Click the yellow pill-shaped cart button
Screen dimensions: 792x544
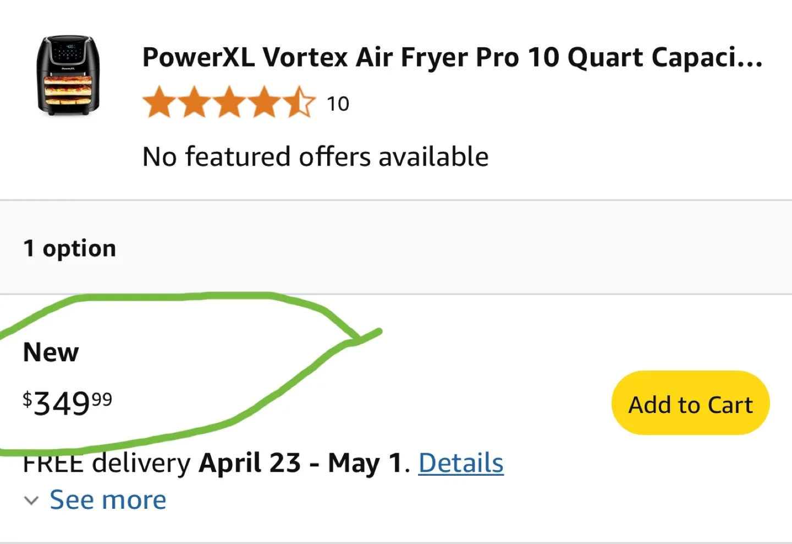tap(690, 403)
